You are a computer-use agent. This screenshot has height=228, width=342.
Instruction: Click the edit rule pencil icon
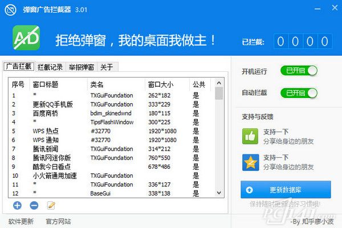pos(51,205)
